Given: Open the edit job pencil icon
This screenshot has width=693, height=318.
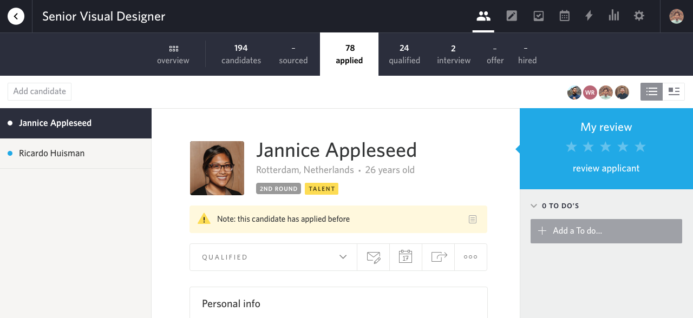Looking at the screenshot, I should coord(512,16).
